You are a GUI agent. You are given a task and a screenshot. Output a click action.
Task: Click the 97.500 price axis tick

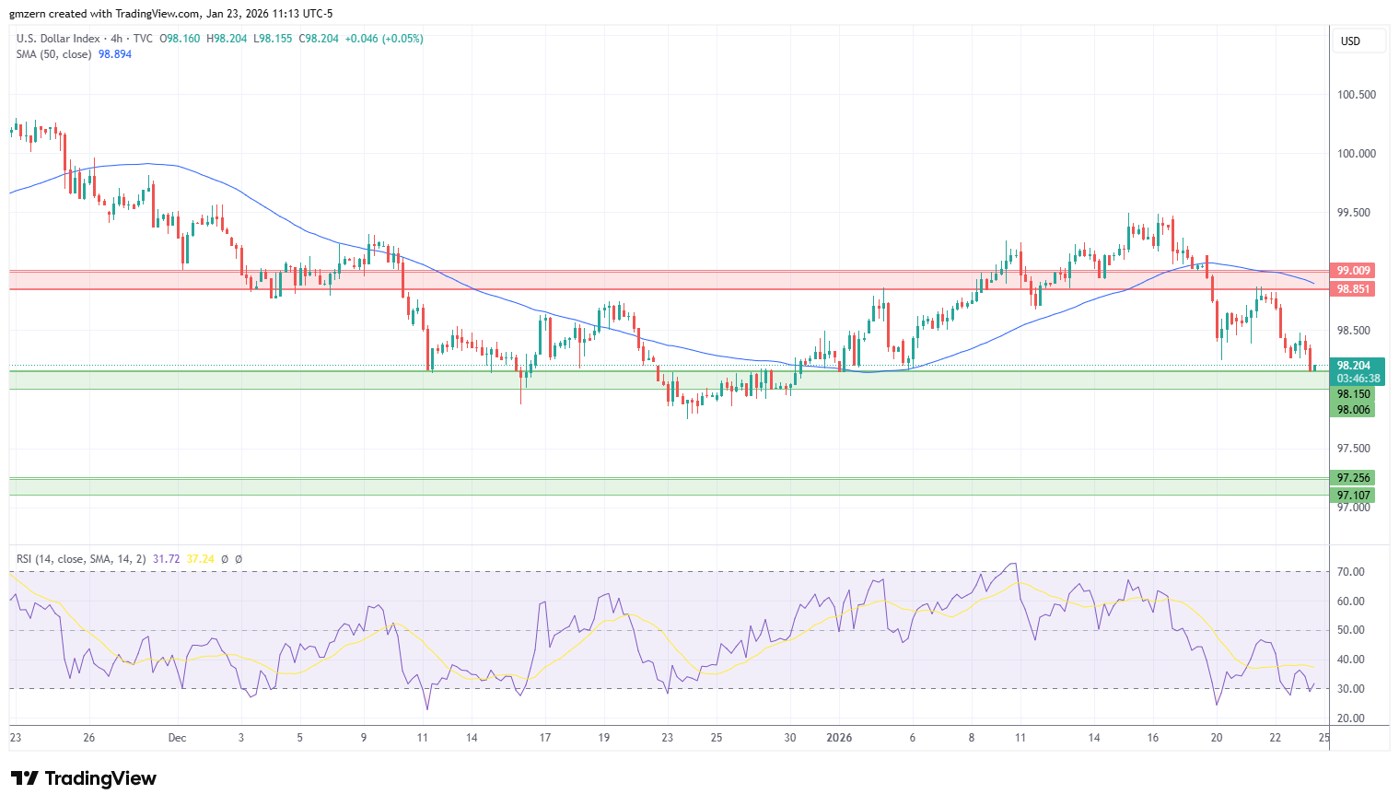[x=1354, y=449]
